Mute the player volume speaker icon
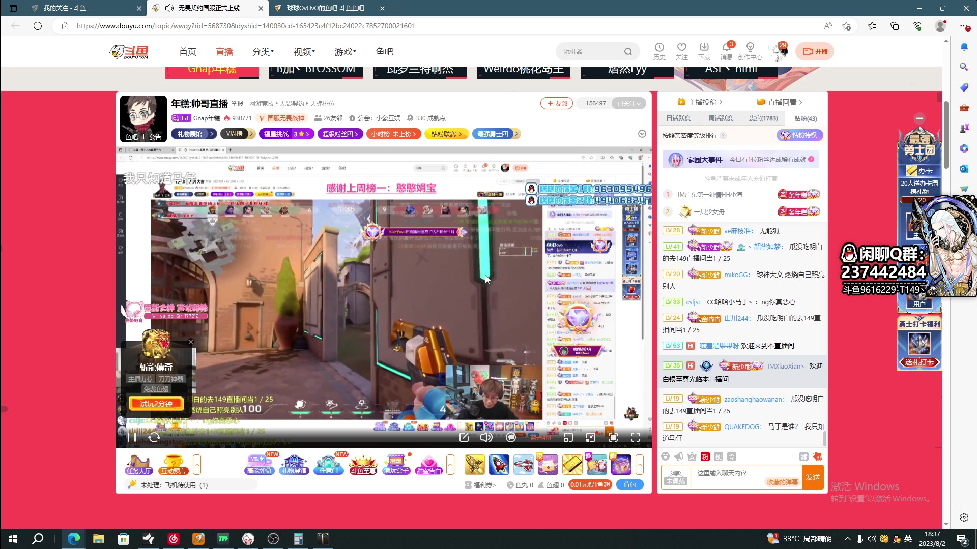Screen dimensions: 977x549 pos(486,437)
